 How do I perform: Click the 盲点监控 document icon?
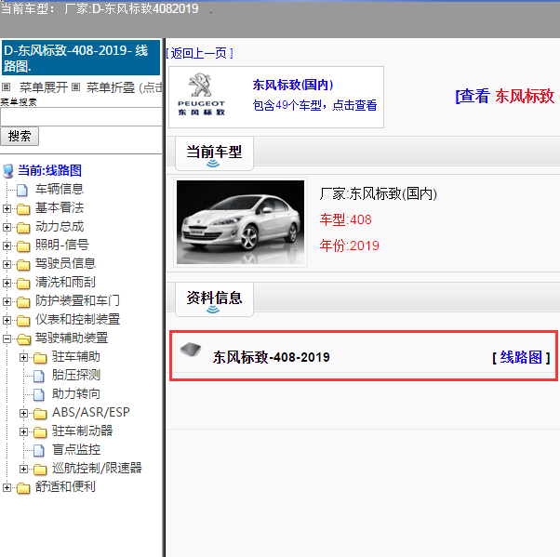click(x=39, y=450)
